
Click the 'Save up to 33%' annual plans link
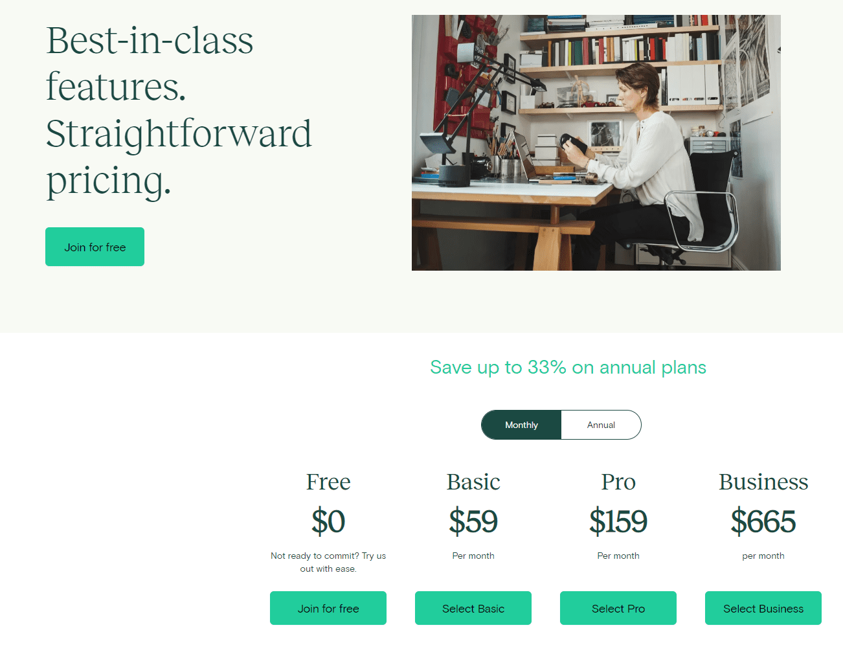pos(568,367)
